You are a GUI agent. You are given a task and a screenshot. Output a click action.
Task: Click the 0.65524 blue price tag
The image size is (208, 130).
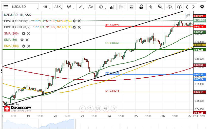(x=199, y=79)
